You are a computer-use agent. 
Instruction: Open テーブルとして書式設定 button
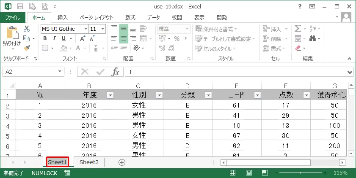point(225,39)
